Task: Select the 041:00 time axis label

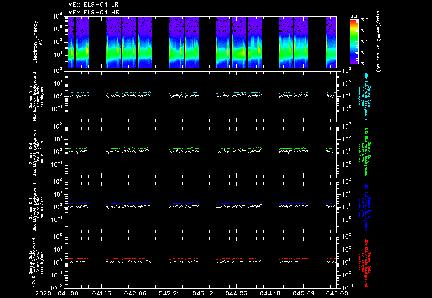Action: click(68, 293)
